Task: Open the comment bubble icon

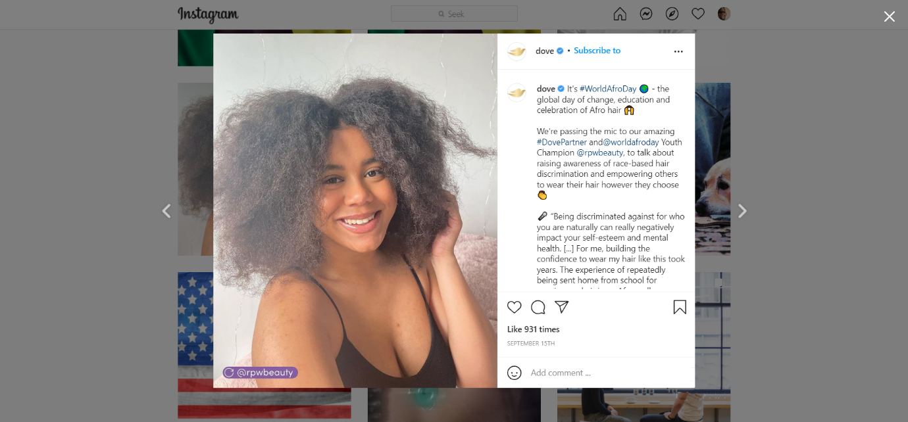Action: click(x=538, y=307)
